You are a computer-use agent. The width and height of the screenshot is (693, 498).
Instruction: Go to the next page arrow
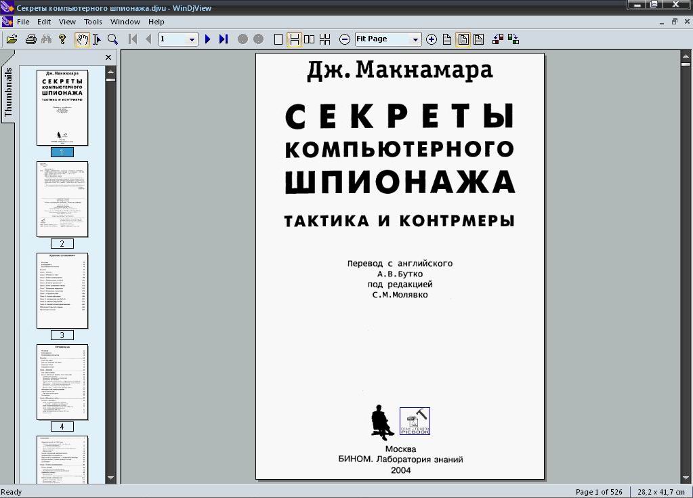tap(208, 39)
